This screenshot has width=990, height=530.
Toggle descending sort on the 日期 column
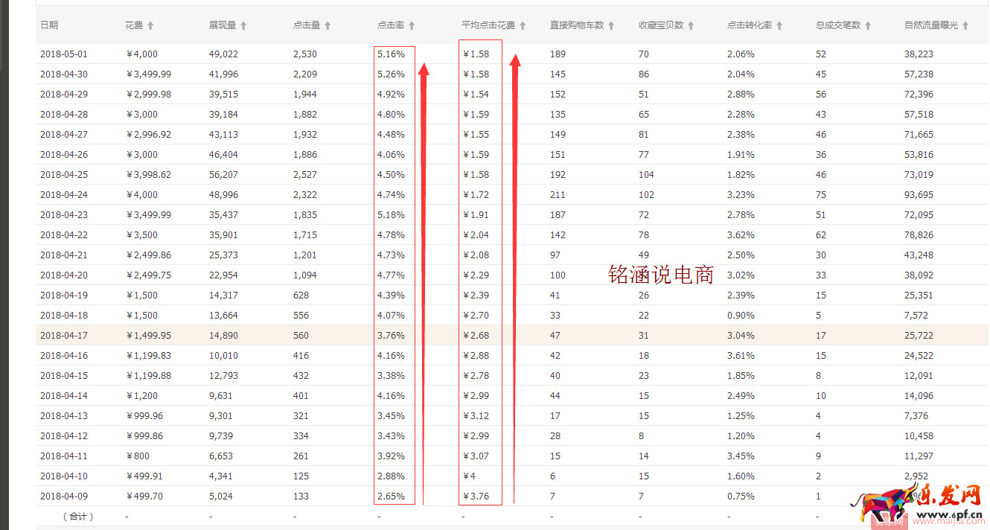pyautogui.click(x=48, y=25)
